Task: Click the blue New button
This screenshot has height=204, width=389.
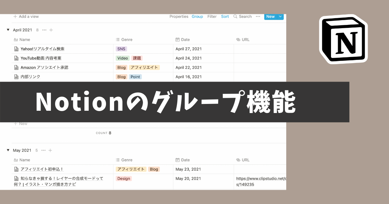Action: [x=270, y=17]
